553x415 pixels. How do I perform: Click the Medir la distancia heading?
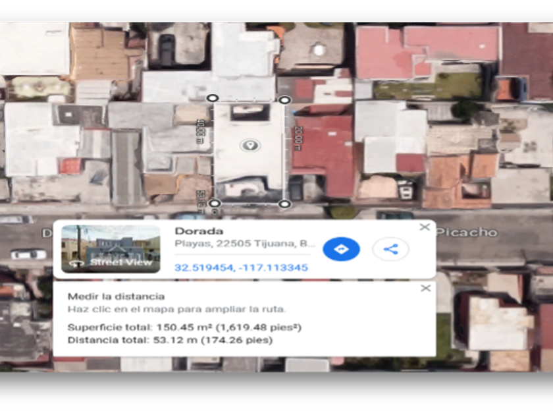coord(116,296)
